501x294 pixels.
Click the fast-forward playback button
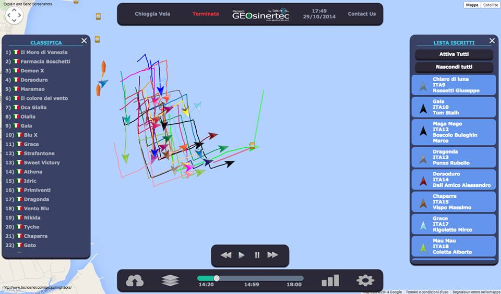(x=273, y=255)
